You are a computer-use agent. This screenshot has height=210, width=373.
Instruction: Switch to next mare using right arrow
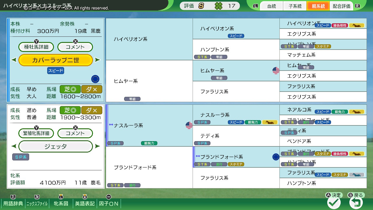[98, 146]
